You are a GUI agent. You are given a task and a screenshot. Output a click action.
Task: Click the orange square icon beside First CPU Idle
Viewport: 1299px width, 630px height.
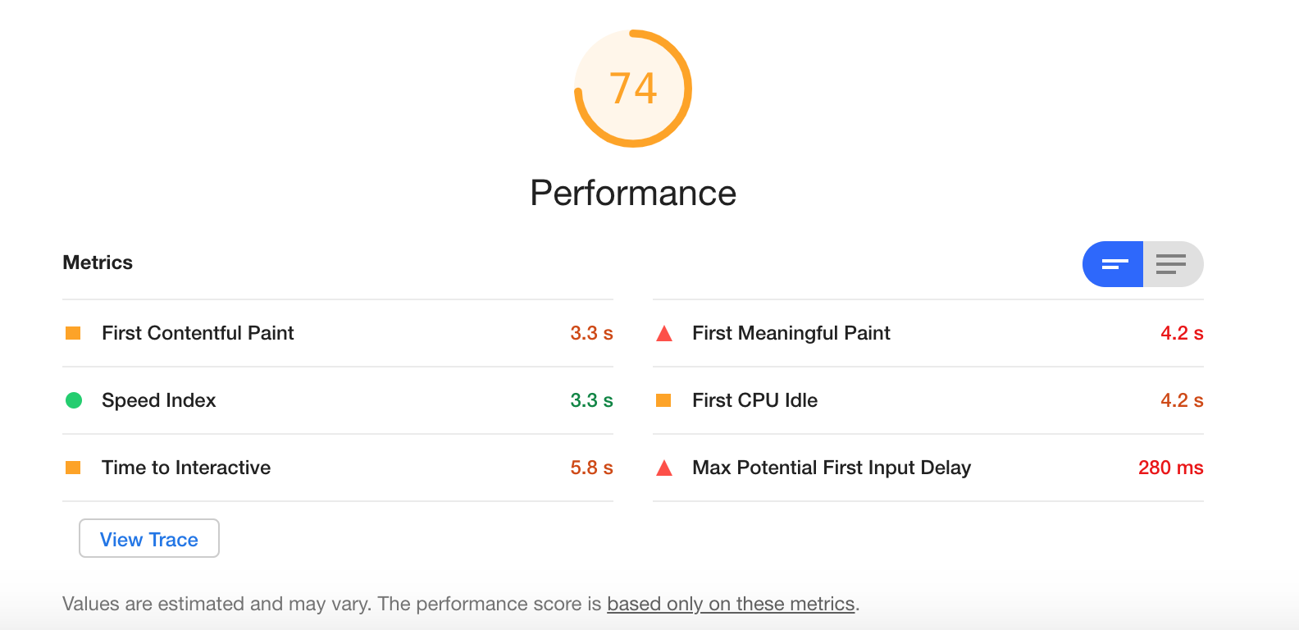[x=663, y=400]
